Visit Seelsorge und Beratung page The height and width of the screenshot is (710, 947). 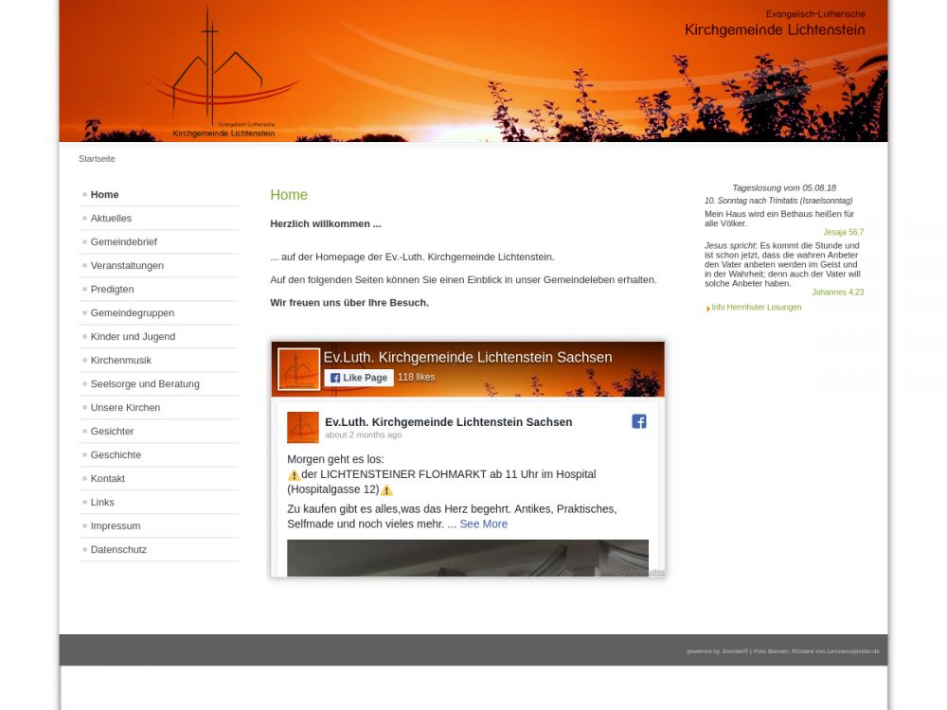tap(145, 383)
